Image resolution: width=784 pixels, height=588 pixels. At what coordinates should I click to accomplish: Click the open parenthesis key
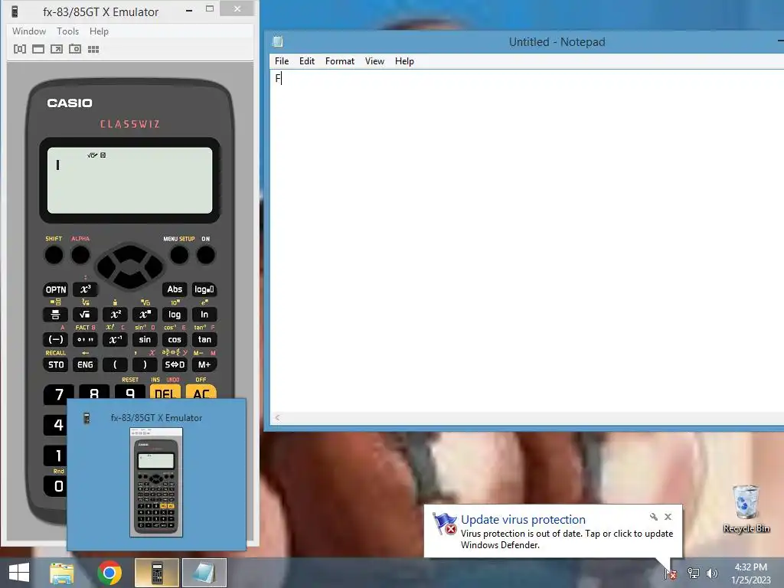pos(115,364)
